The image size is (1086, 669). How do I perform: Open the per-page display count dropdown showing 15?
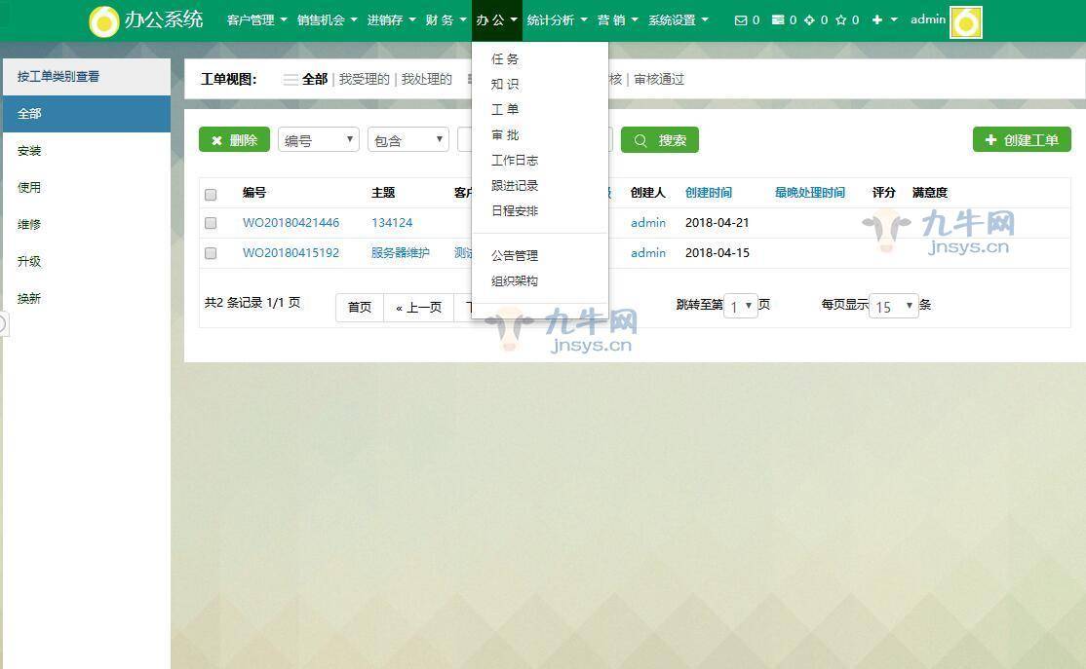[x=893, y=306]
